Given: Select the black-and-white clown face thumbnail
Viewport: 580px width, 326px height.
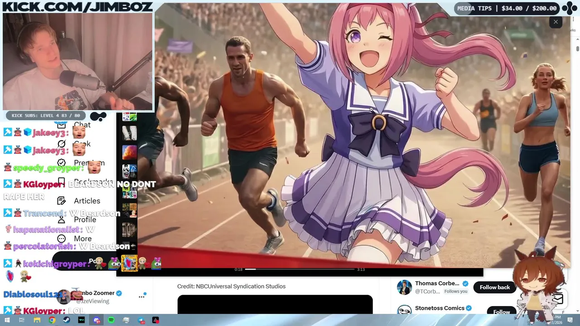Looking at the screenshot, I should (x=129, y=172).
